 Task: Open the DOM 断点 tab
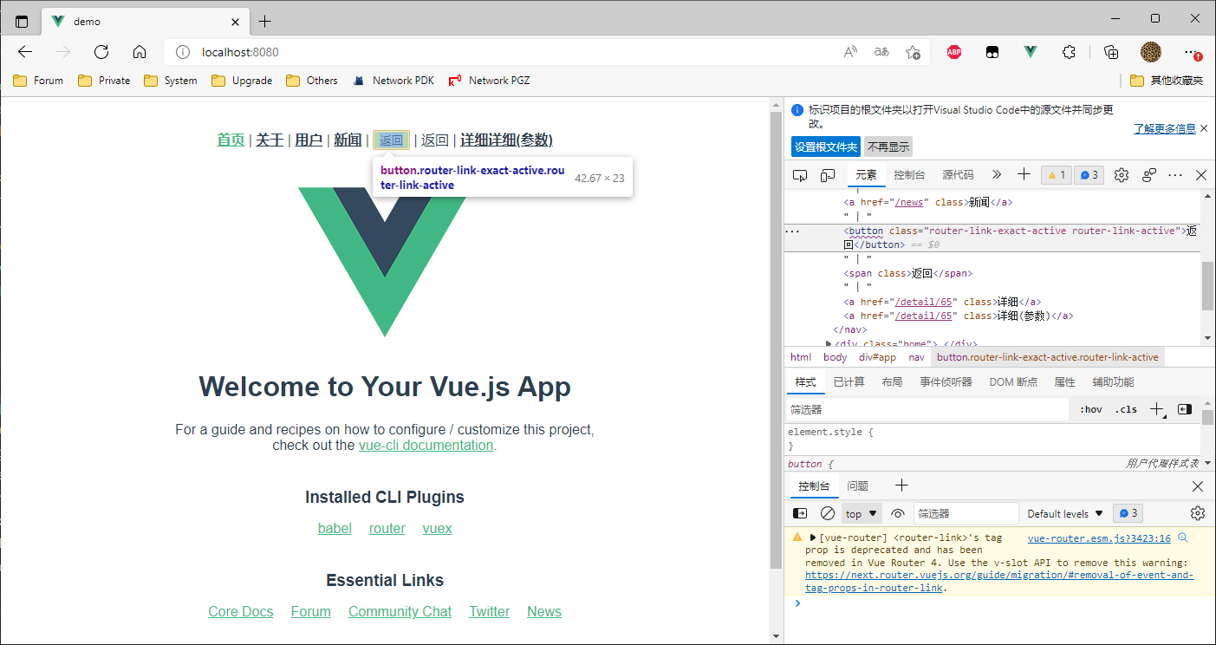click(x=1013, y=382)
